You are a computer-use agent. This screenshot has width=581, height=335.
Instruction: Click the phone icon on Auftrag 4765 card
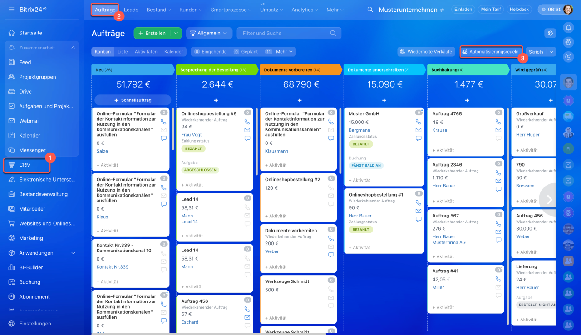pyautogui.click(x=498, y=122)
